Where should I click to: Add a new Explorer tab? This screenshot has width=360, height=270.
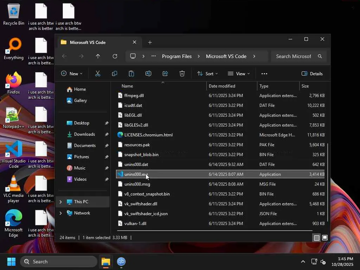[x=150, y=43]
